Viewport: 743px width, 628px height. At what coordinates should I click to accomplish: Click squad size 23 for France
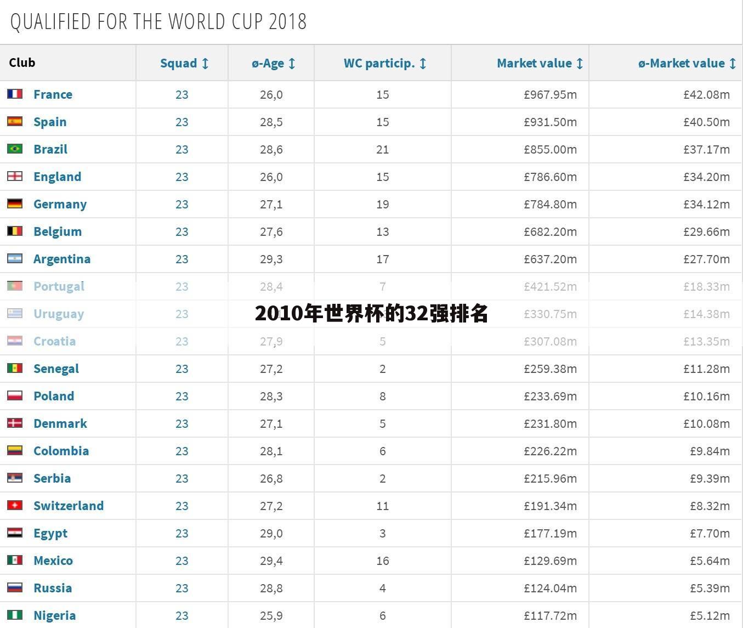point(182,94)
